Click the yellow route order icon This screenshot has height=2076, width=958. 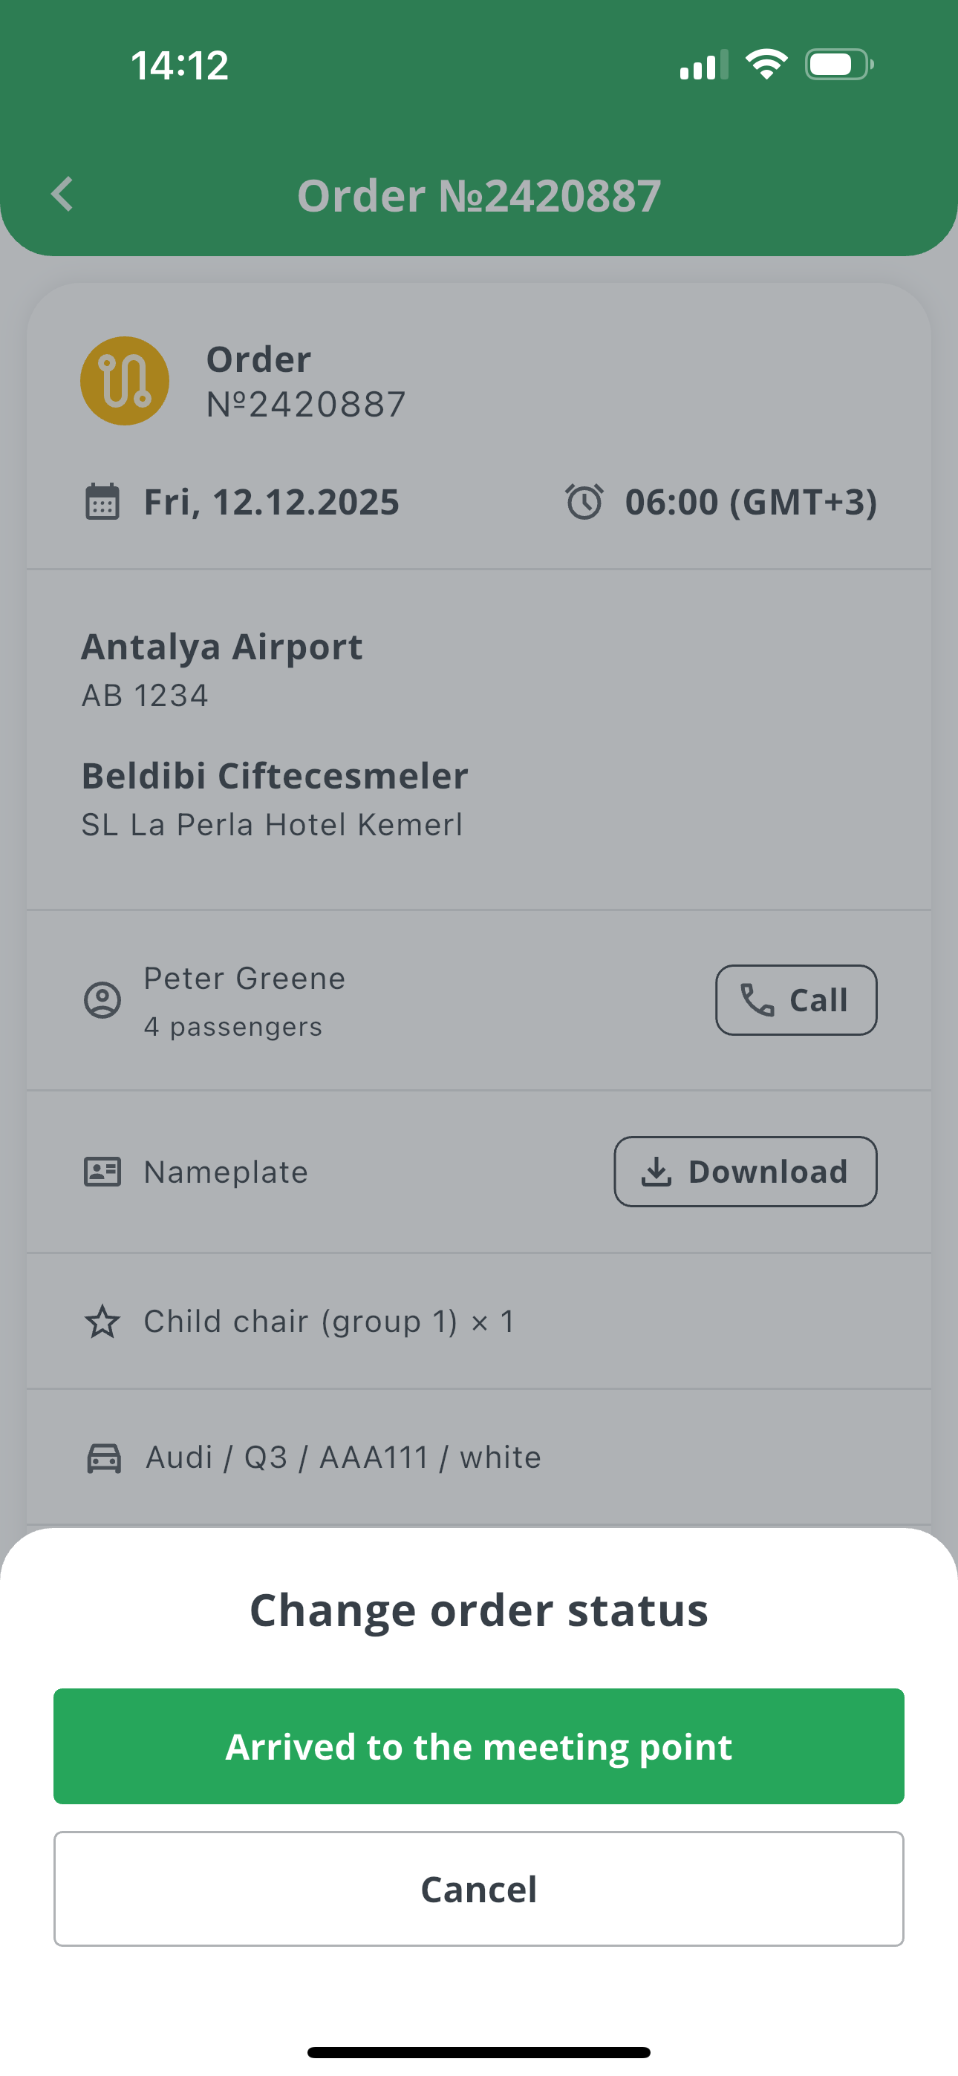coord(125,380)
